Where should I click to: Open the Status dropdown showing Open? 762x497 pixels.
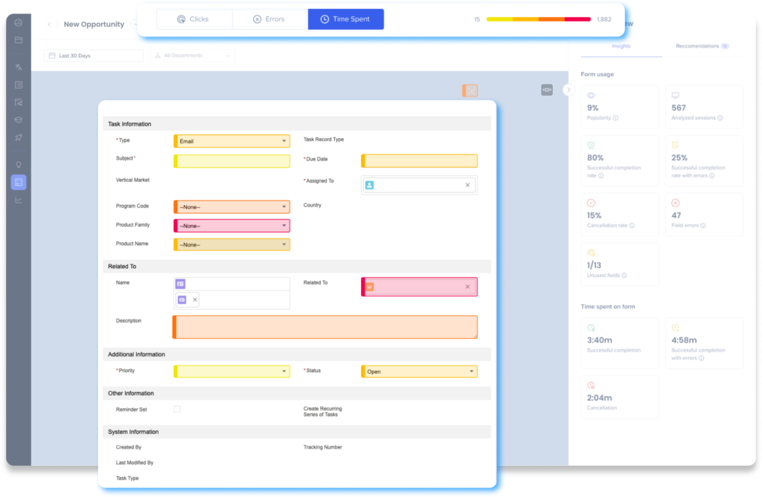pyautogui.click(x=419, y=371)
